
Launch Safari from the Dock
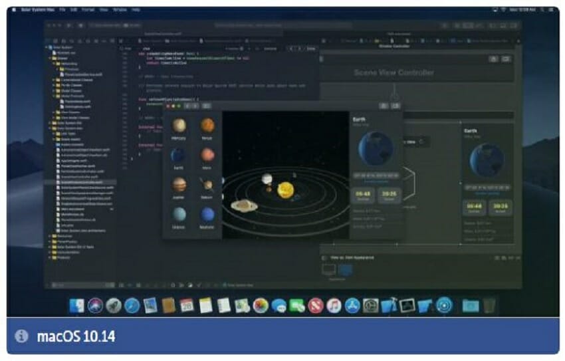click(132, 306)
